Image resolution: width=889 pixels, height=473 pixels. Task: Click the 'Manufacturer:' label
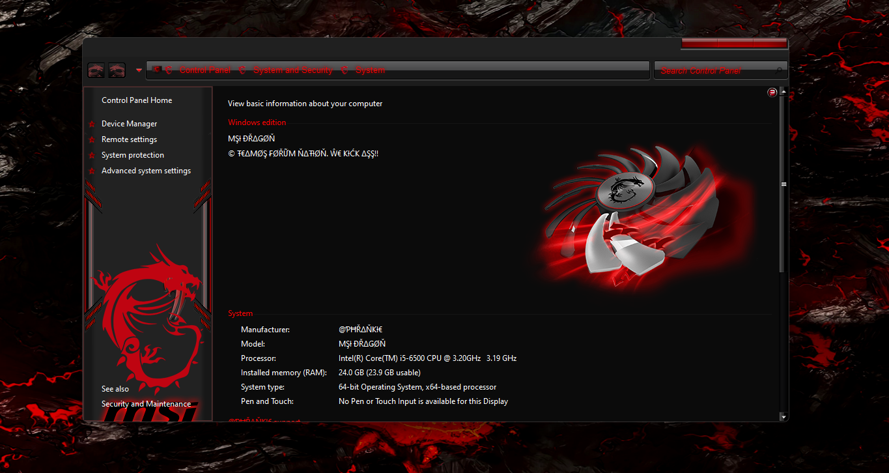click(265, 330)
